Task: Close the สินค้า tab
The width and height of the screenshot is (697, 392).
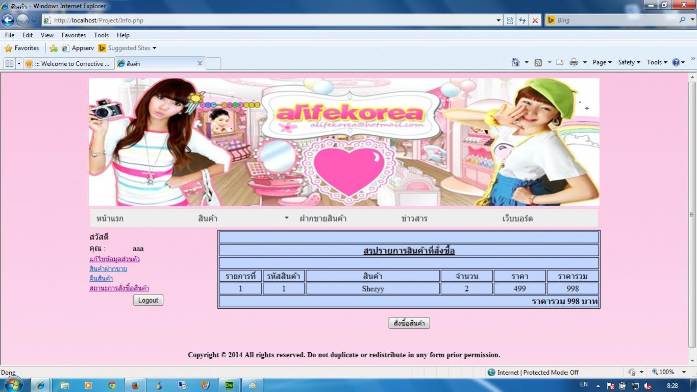Action: pos(200,64)
